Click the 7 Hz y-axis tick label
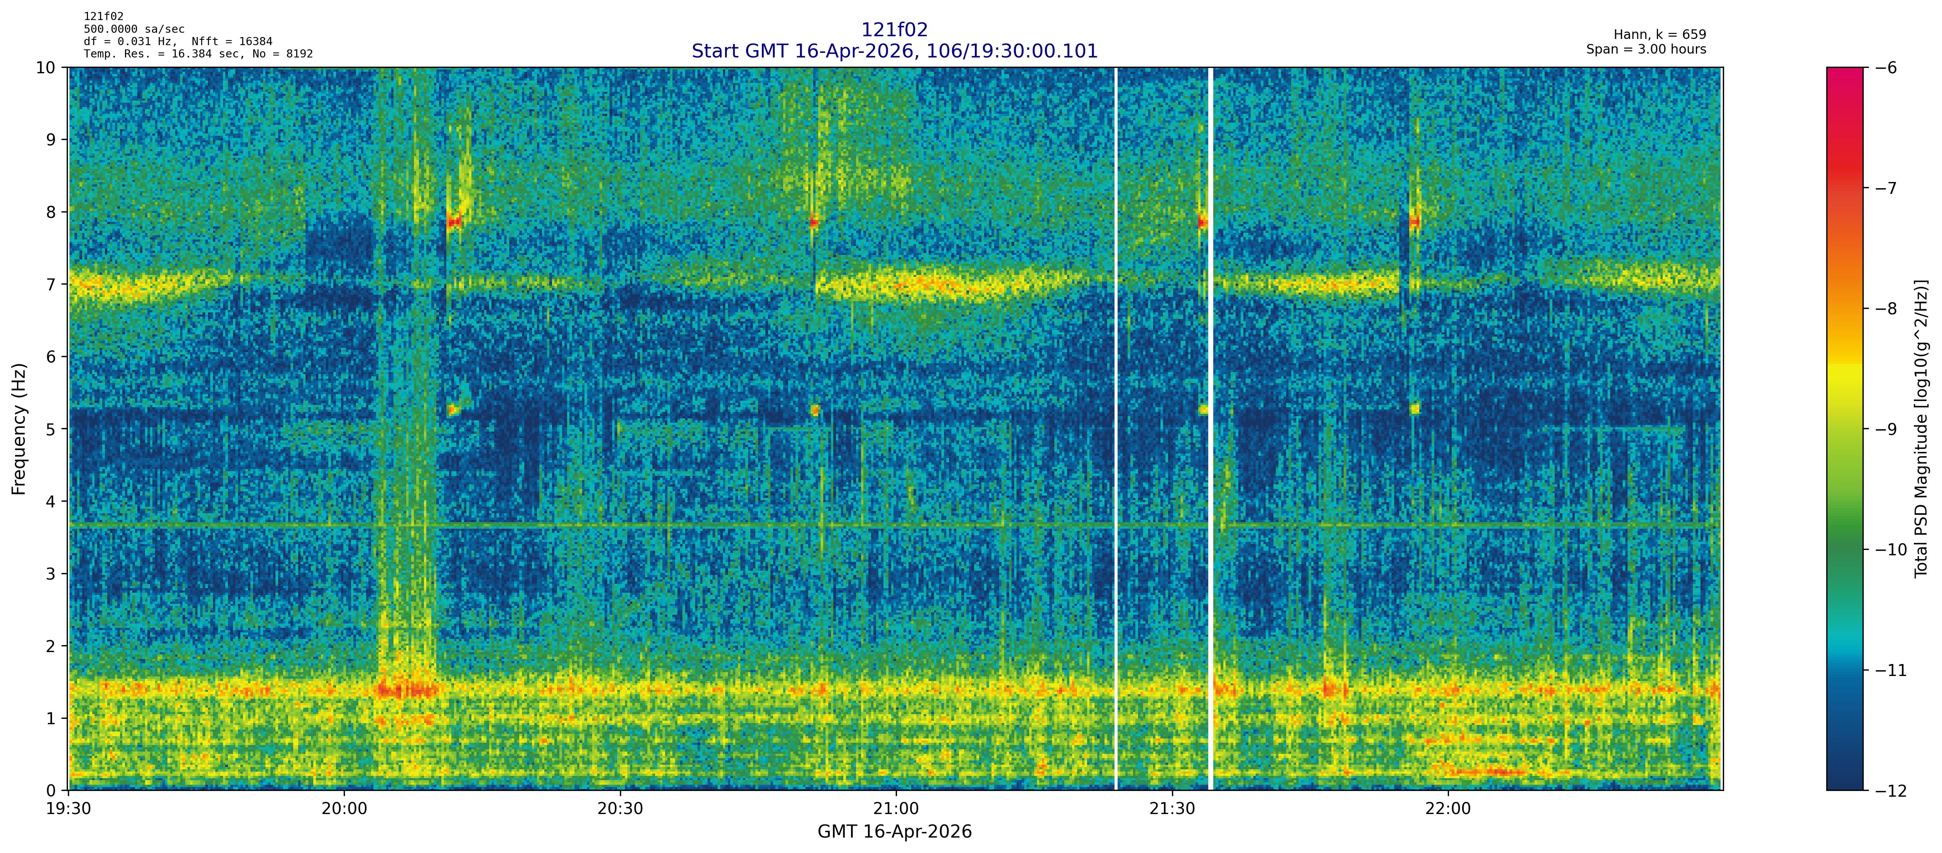1942x853 pixels. pos(51,284)
